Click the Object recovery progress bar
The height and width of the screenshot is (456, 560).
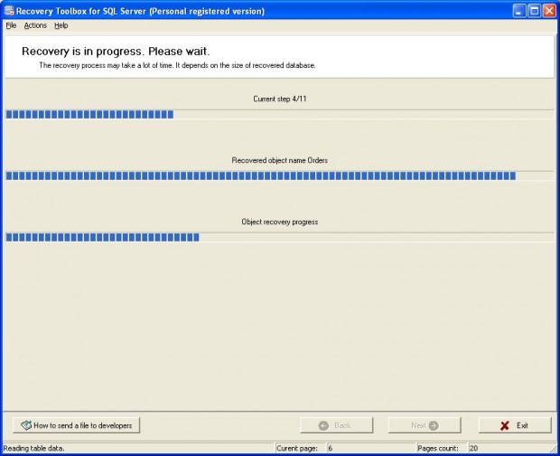click(x=279, y=237)
